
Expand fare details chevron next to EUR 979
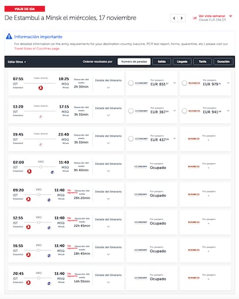pos(228,83)
